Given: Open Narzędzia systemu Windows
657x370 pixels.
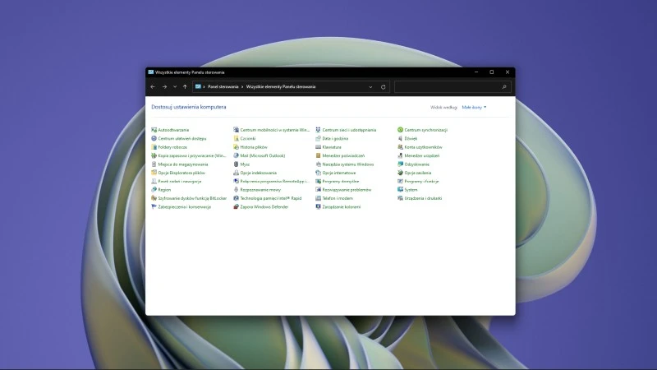Looking at the screenshot, I should click(345, 164).
